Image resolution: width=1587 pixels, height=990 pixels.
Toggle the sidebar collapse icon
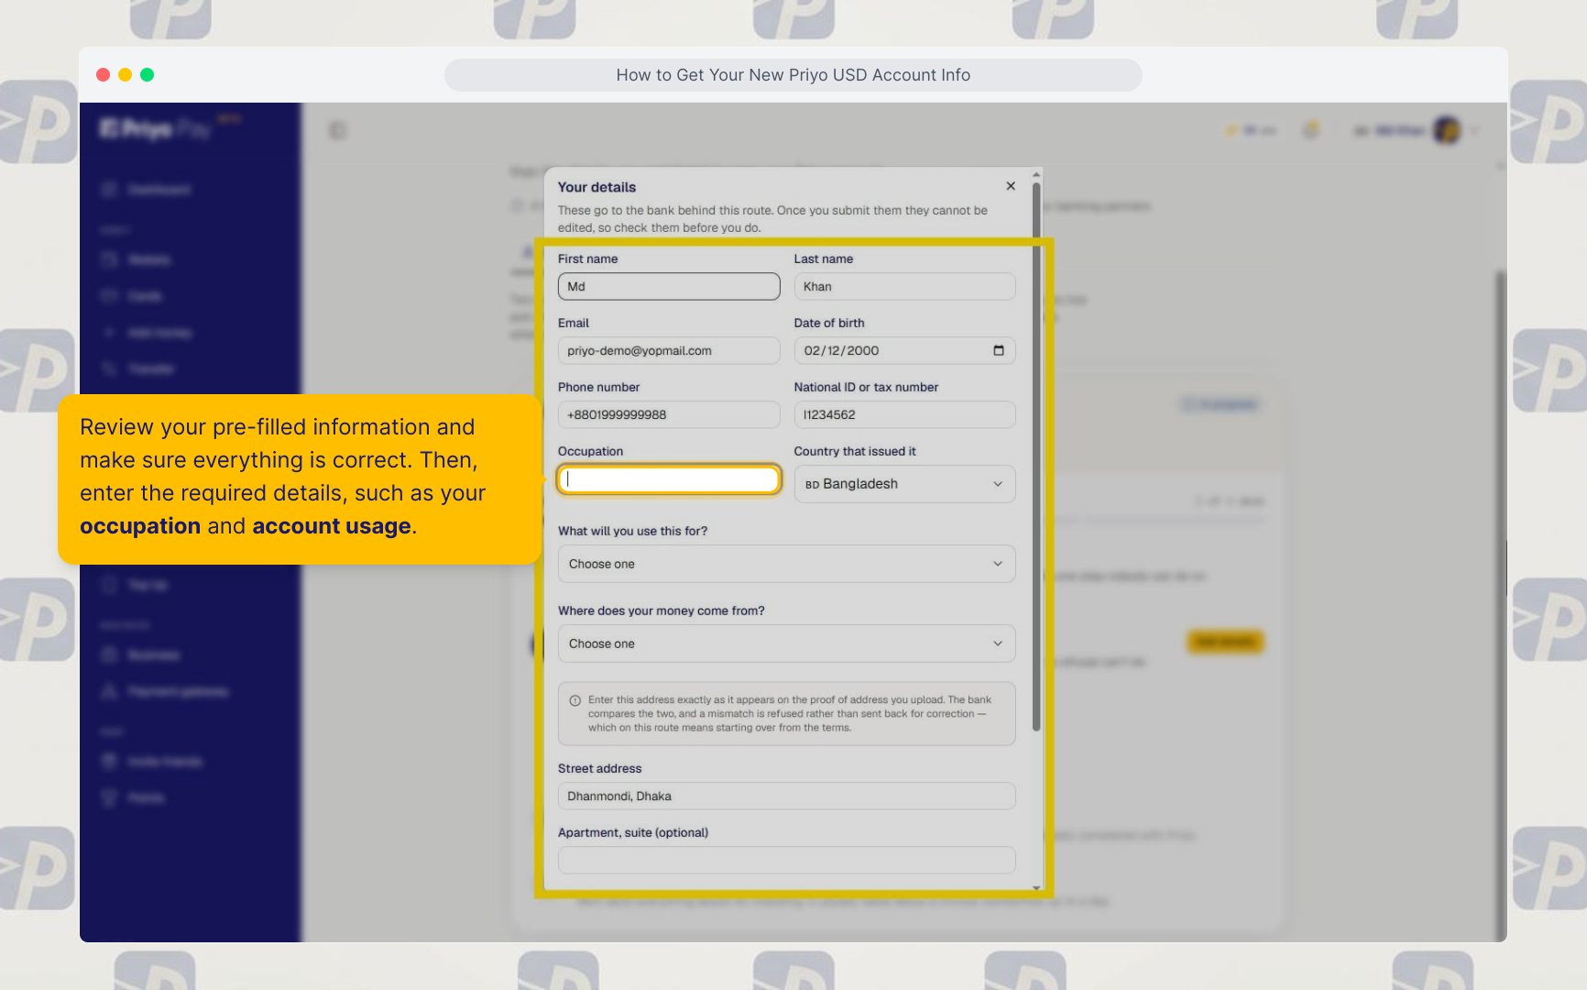[x=338, y=130]
